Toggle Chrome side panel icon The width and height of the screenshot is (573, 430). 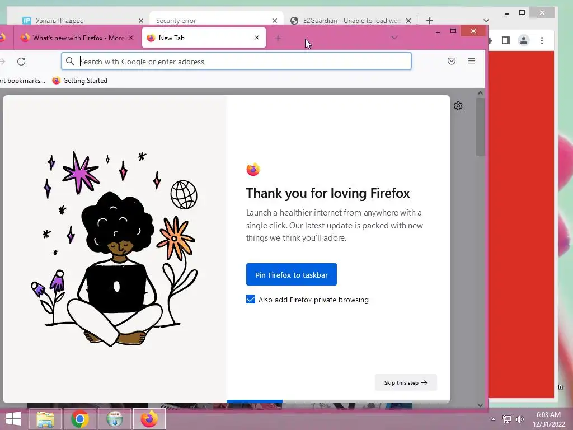coord(506,40)
